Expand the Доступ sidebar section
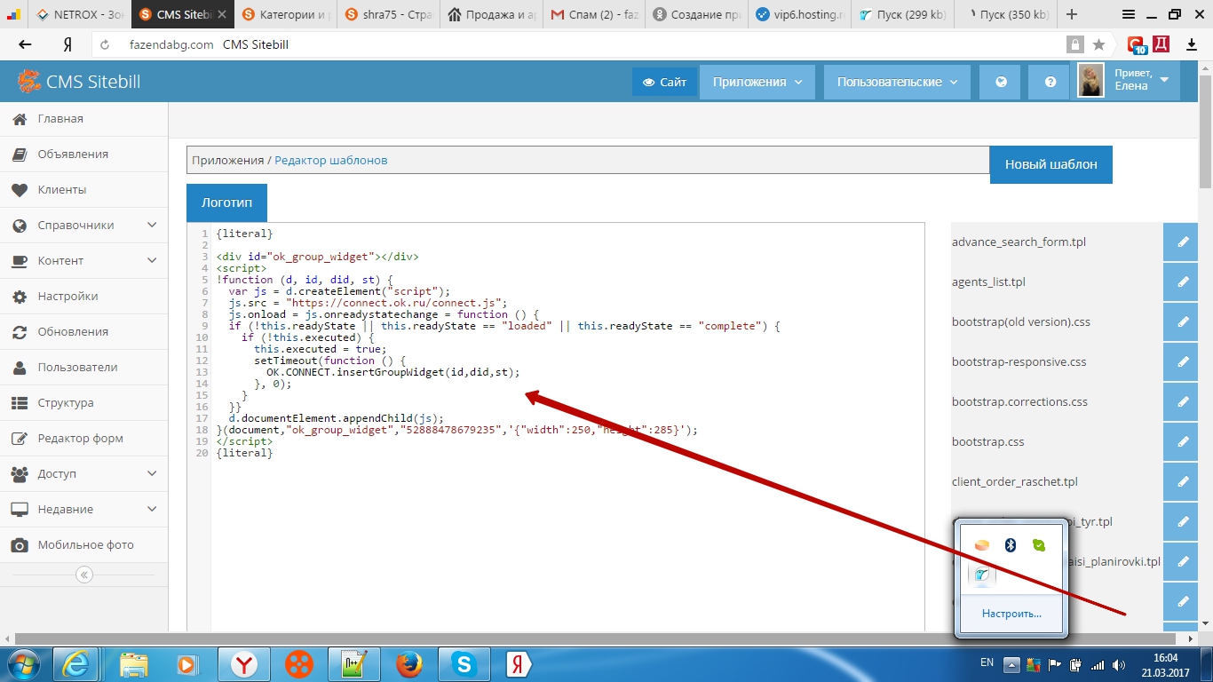The width and height of the screenshot is (1213, 682). coord(83,474)
